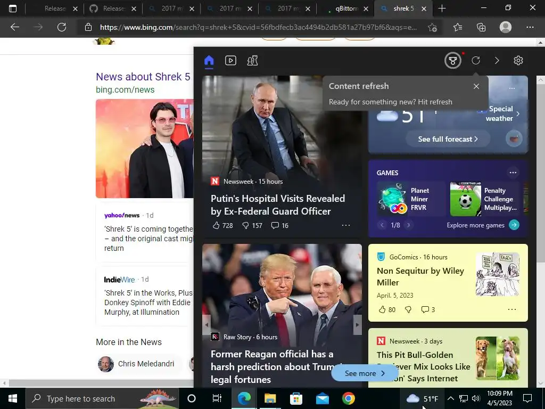Open Special weather alert chevron
Image resolution: width=545 pixels, height=409 pixels.
(x=518, y=114)
